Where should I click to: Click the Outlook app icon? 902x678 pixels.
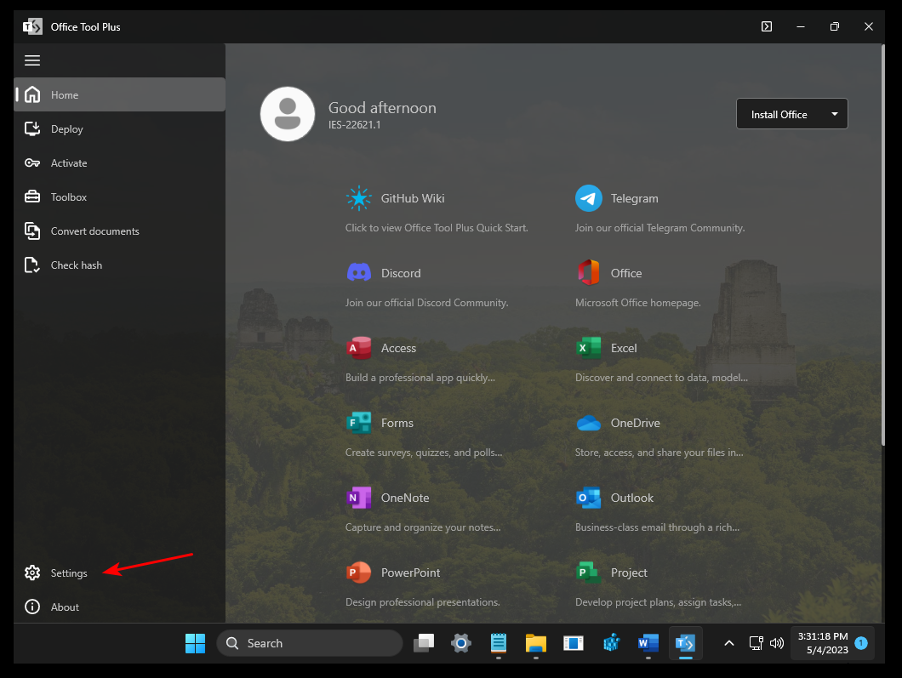click(x=589, y=498)
